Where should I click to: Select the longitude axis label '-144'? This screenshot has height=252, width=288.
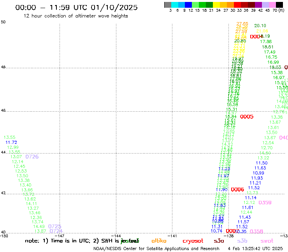[x=116, y=236]
